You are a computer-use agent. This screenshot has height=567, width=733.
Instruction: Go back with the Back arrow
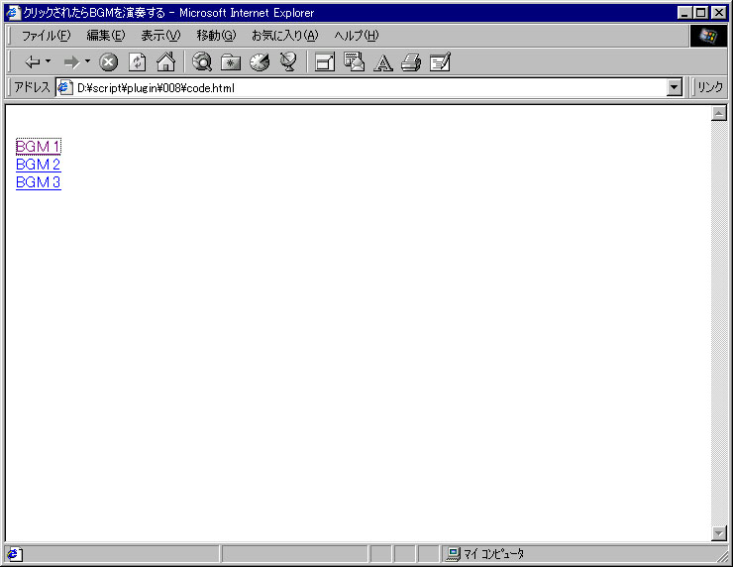[32, 61]
